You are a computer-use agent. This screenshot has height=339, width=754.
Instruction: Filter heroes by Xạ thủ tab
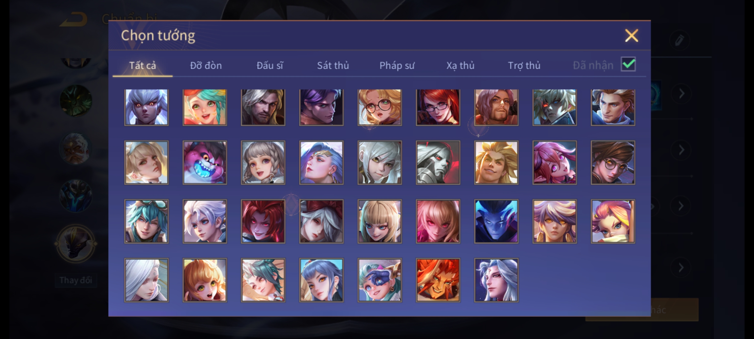click(x=460, y=65)
